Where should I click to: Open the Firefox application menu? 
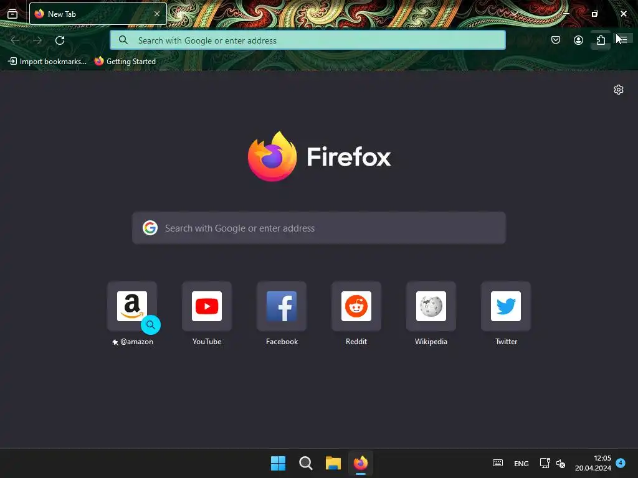623,39
